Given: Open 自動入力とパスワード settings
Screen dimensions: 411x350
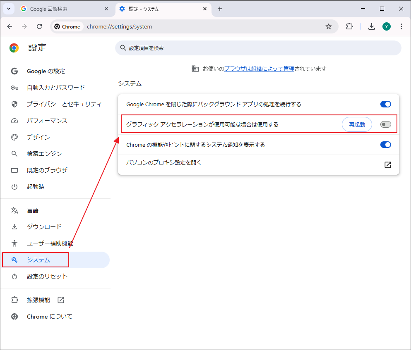Looking at the screenshot, I should tap(55, 88).
